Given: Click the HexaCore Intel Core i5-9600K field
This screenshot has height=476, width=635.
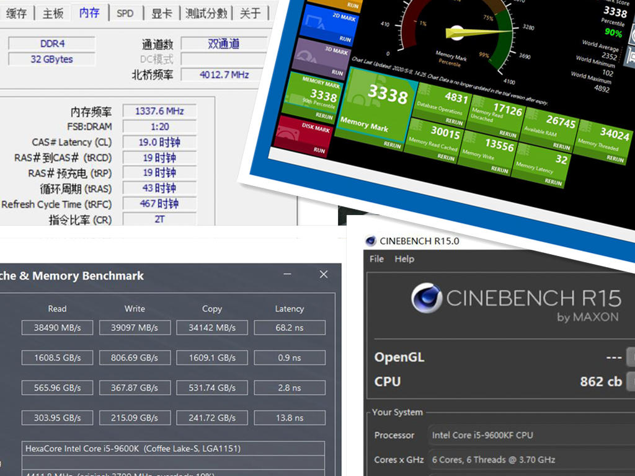Looking at the screenshot, I should 173,449.
